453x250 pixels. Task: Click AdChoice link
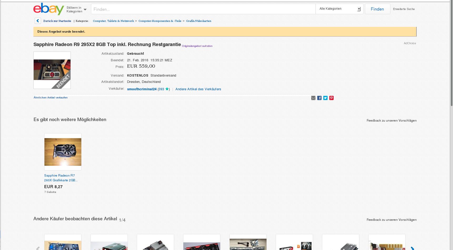(x=410, y=43)
